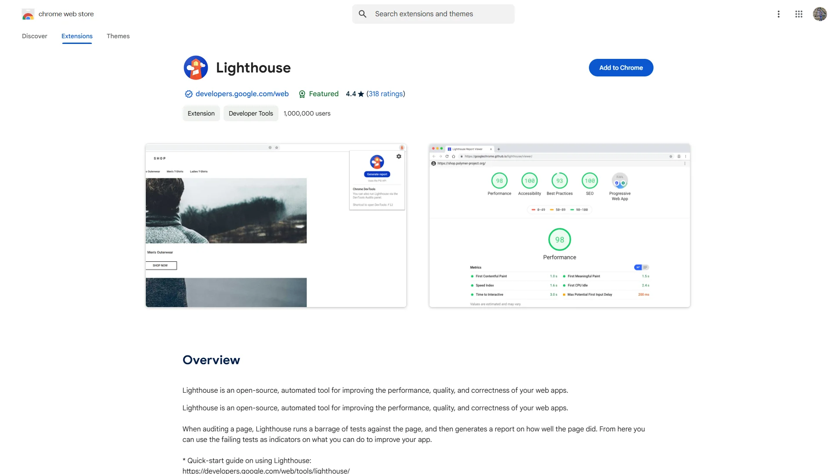This screenshot has height=474, width=834.
Task: Open the Google apps grid
Action: click(x=798, y=14)
